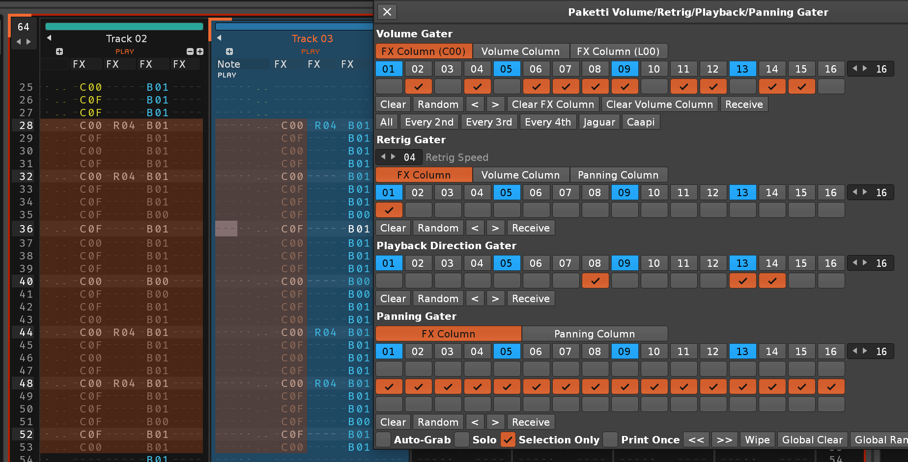Click the << button in bottom row
Viewport: 908px width, 462px height.
pyautogui.click(x=696, y=440)
